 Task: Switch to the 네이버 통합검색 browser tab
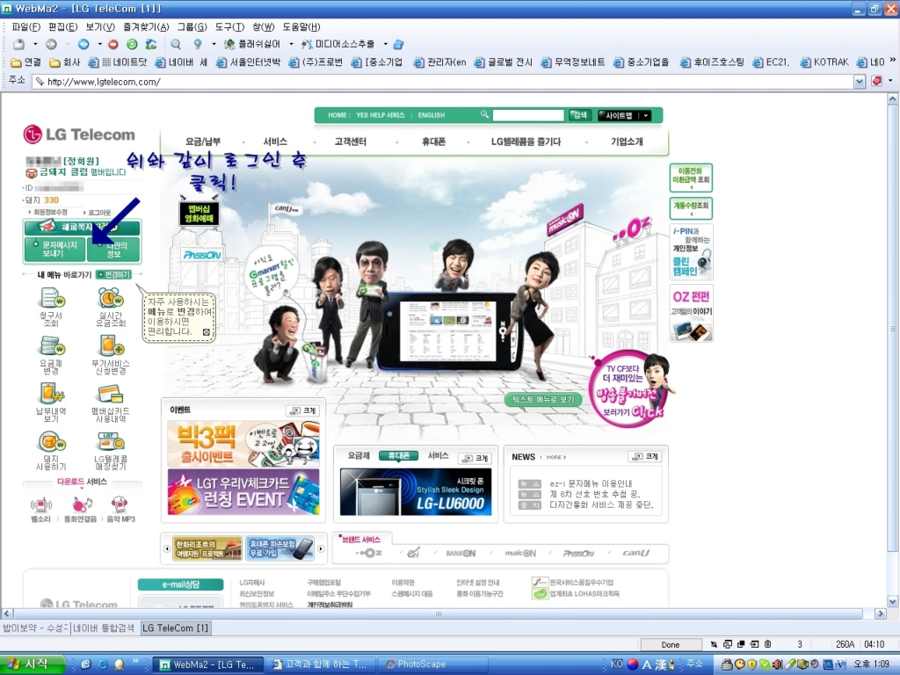(x=104, y=628)
